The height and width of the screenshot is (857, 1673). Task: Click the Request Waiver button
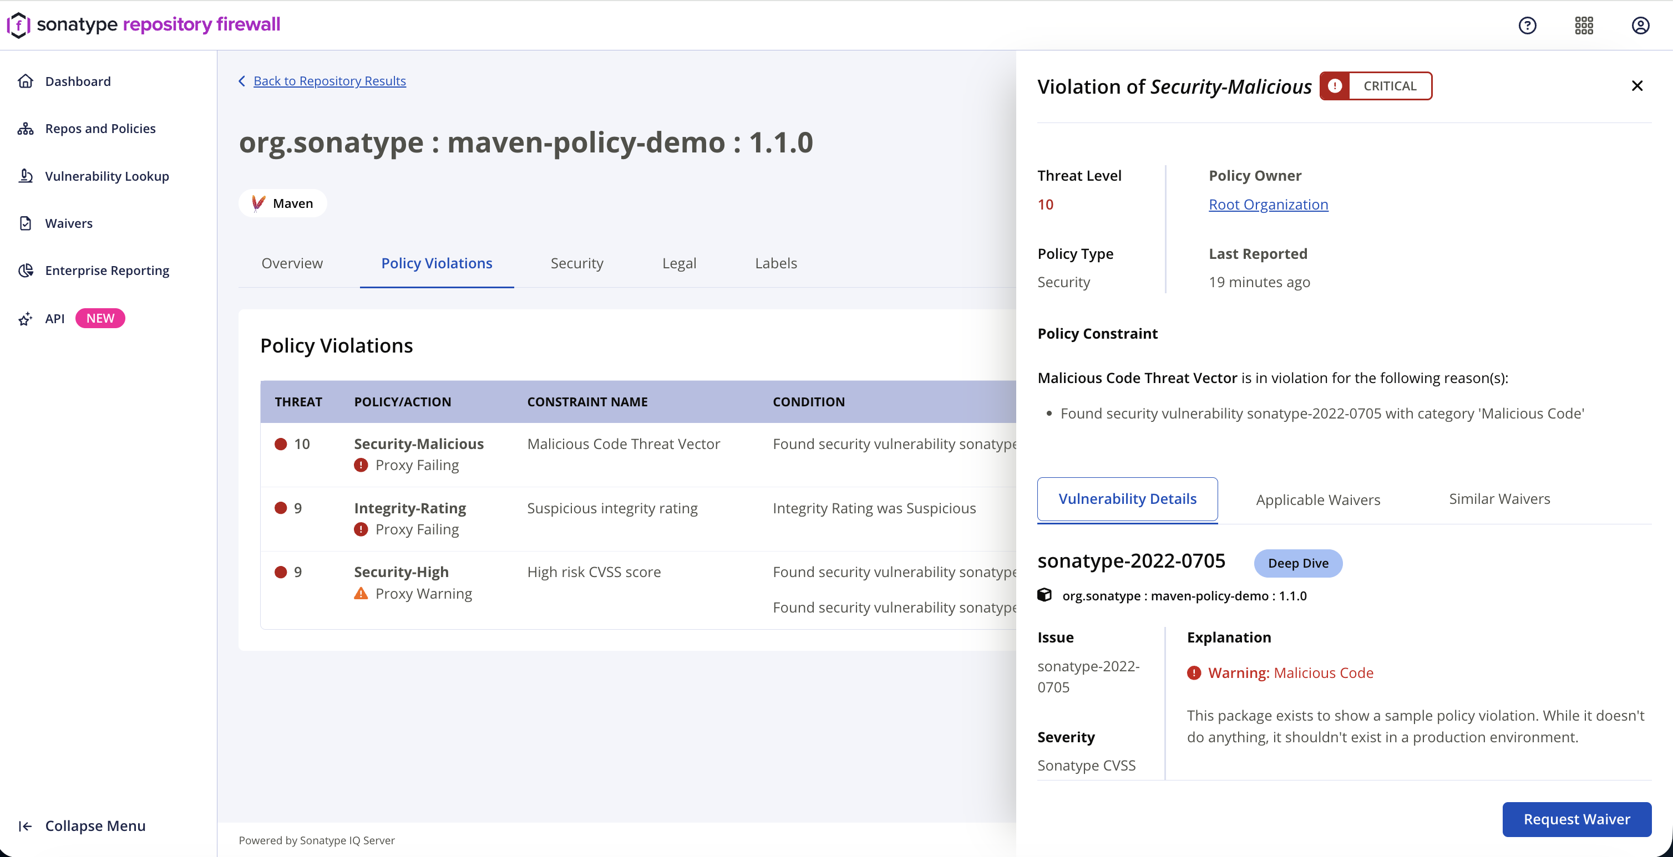click(1577, 819)
